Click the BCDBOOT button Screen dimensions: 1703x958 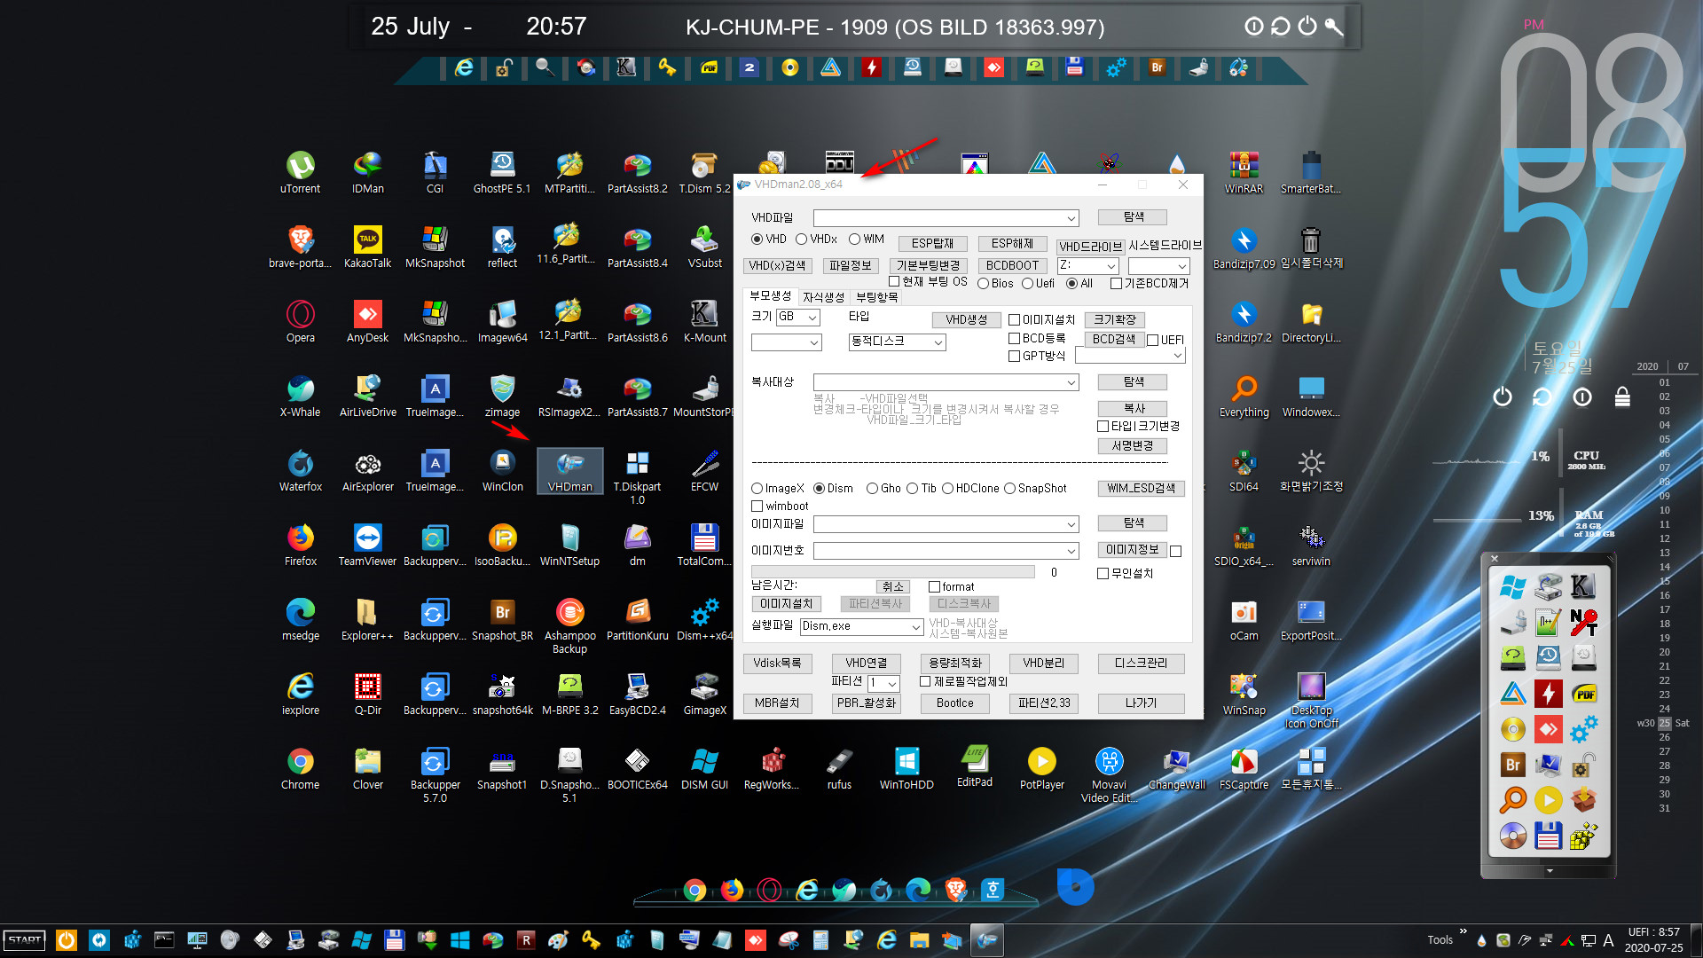(x=1012, y=265)
